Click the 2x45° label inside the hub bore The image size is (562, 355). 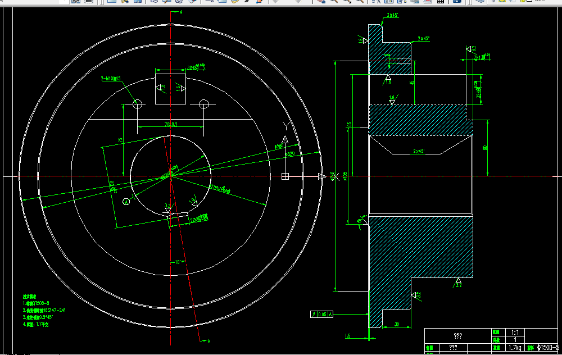tap(419, 152)
